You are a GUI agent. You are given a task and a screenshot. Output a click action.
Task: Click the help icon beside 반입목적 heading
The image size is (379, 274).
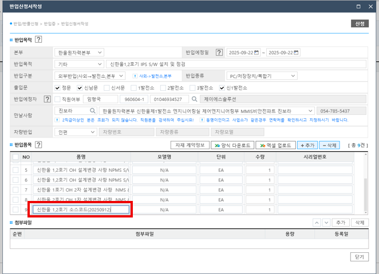tap(38, 39)
